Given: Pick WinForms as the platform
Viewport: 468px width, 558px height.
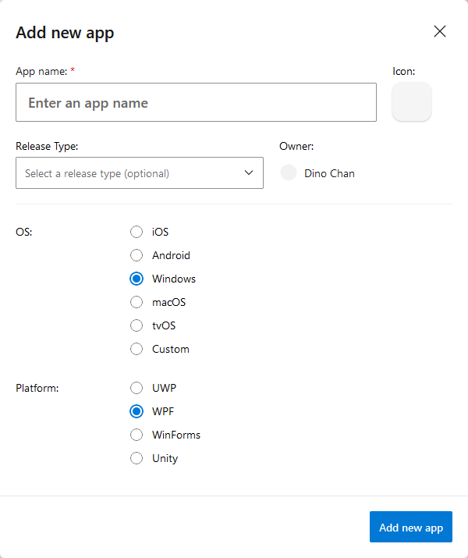Looking at the screenshot, I should coord(136,435).
